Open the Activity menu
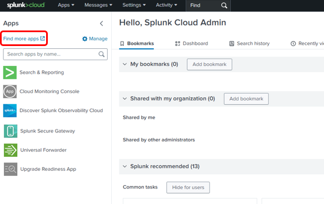 166,5
